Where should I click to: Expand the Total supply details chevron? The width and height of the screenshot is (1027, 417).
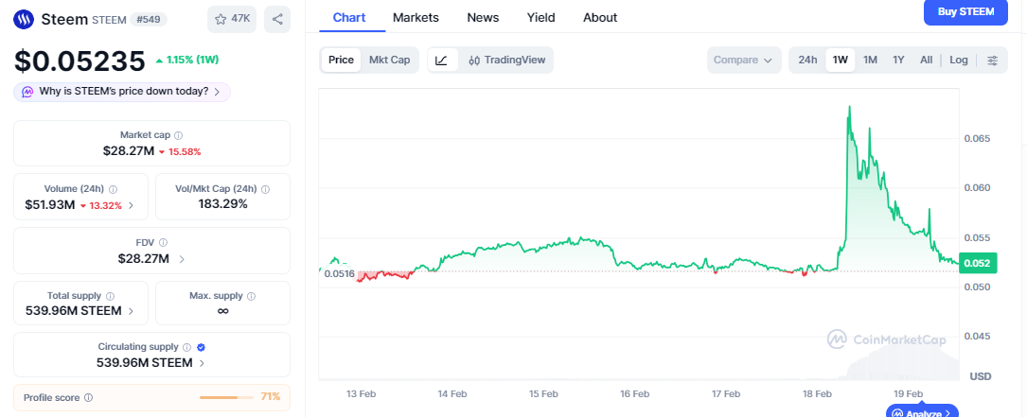pos(131,311)
